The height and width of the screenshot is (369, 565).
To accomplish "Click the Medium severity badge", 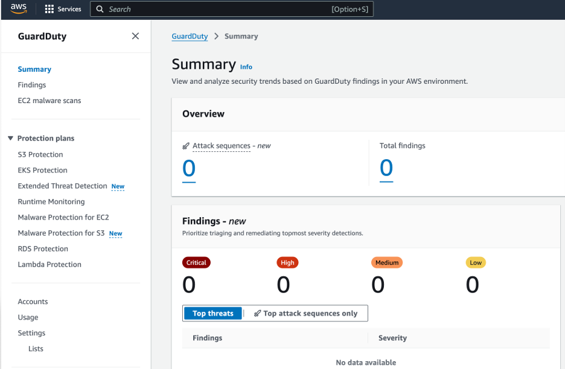I will tap(387, 263).
